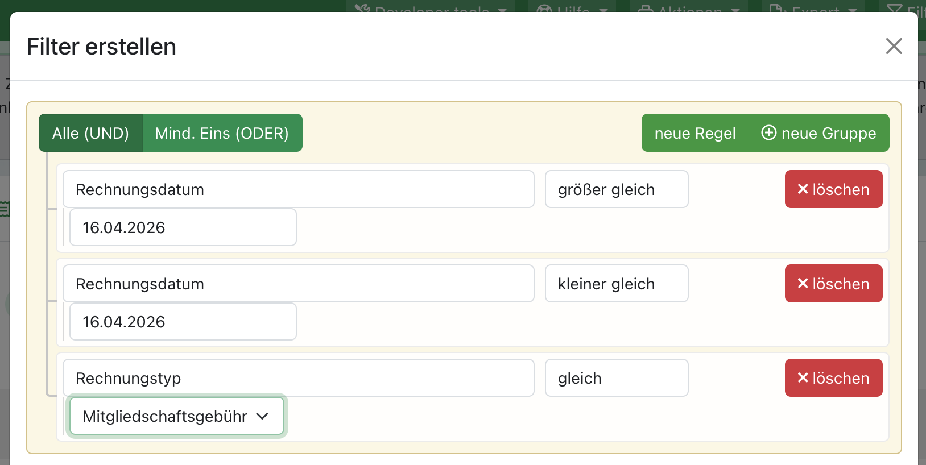Close the Filter erstellen dialog
The height and width of the screenshot is (465, 926).
pyautogui.click(x=894, y=46)
